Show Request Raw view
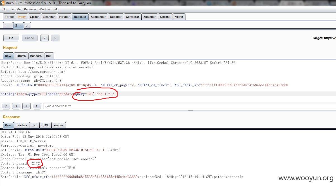The height and width of the screenshot is (186, 336). (x=8, y=56)
